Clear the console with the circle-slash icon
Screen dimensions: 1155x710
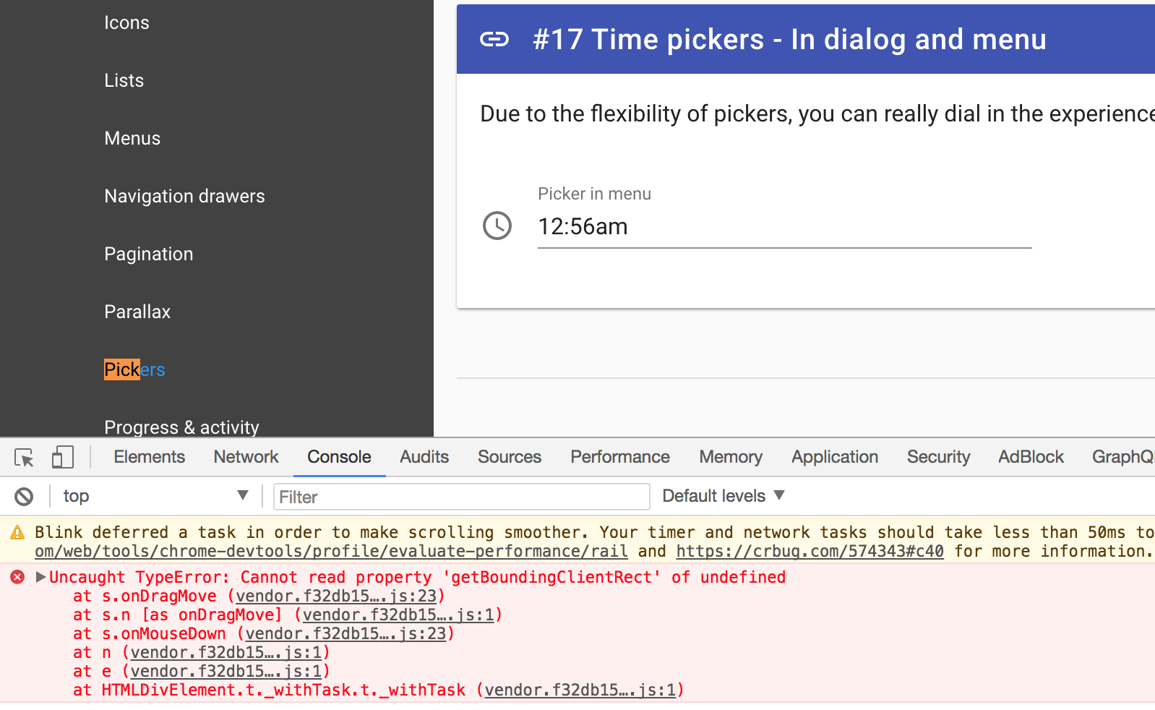click(24, 496)
